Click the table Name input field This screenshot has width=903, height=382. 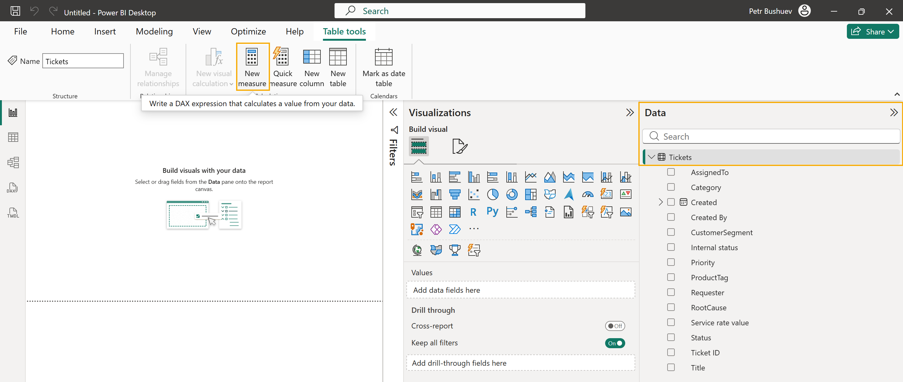pos(83,61)
